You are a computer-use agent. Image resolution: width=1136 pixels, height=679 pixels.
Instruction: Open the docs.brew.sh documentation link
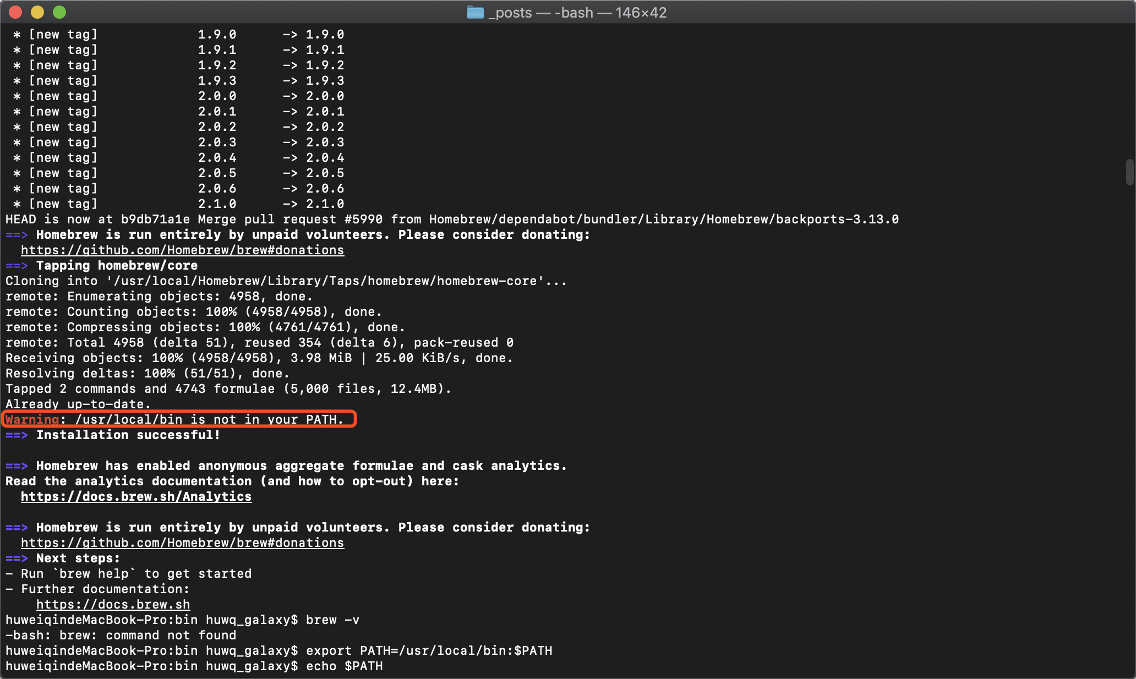(x=113, y=605)
